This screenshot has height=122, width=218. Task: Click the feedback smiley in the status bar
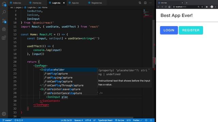coord(146,120)
